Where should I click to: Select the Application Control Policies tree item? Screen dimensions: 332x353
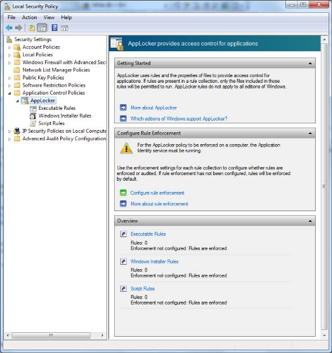(53, 93)
